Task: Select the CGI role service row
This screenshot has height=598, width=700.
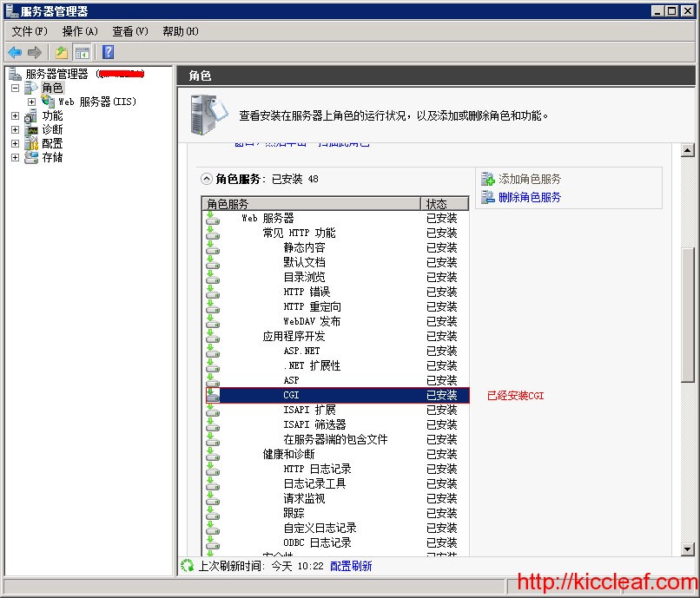Action: pyautogui.click(x=338, y=395)
